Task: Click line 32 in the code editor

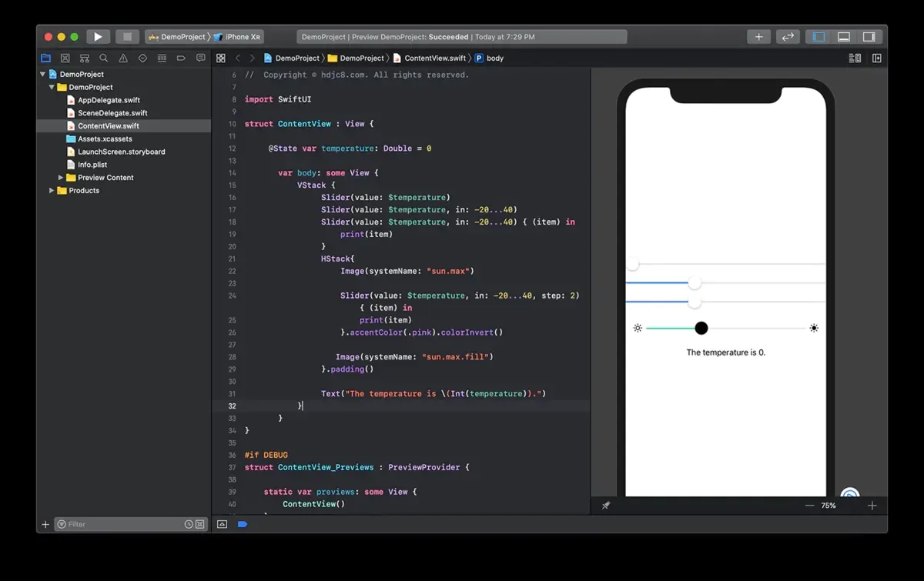Action: [400, 406]
